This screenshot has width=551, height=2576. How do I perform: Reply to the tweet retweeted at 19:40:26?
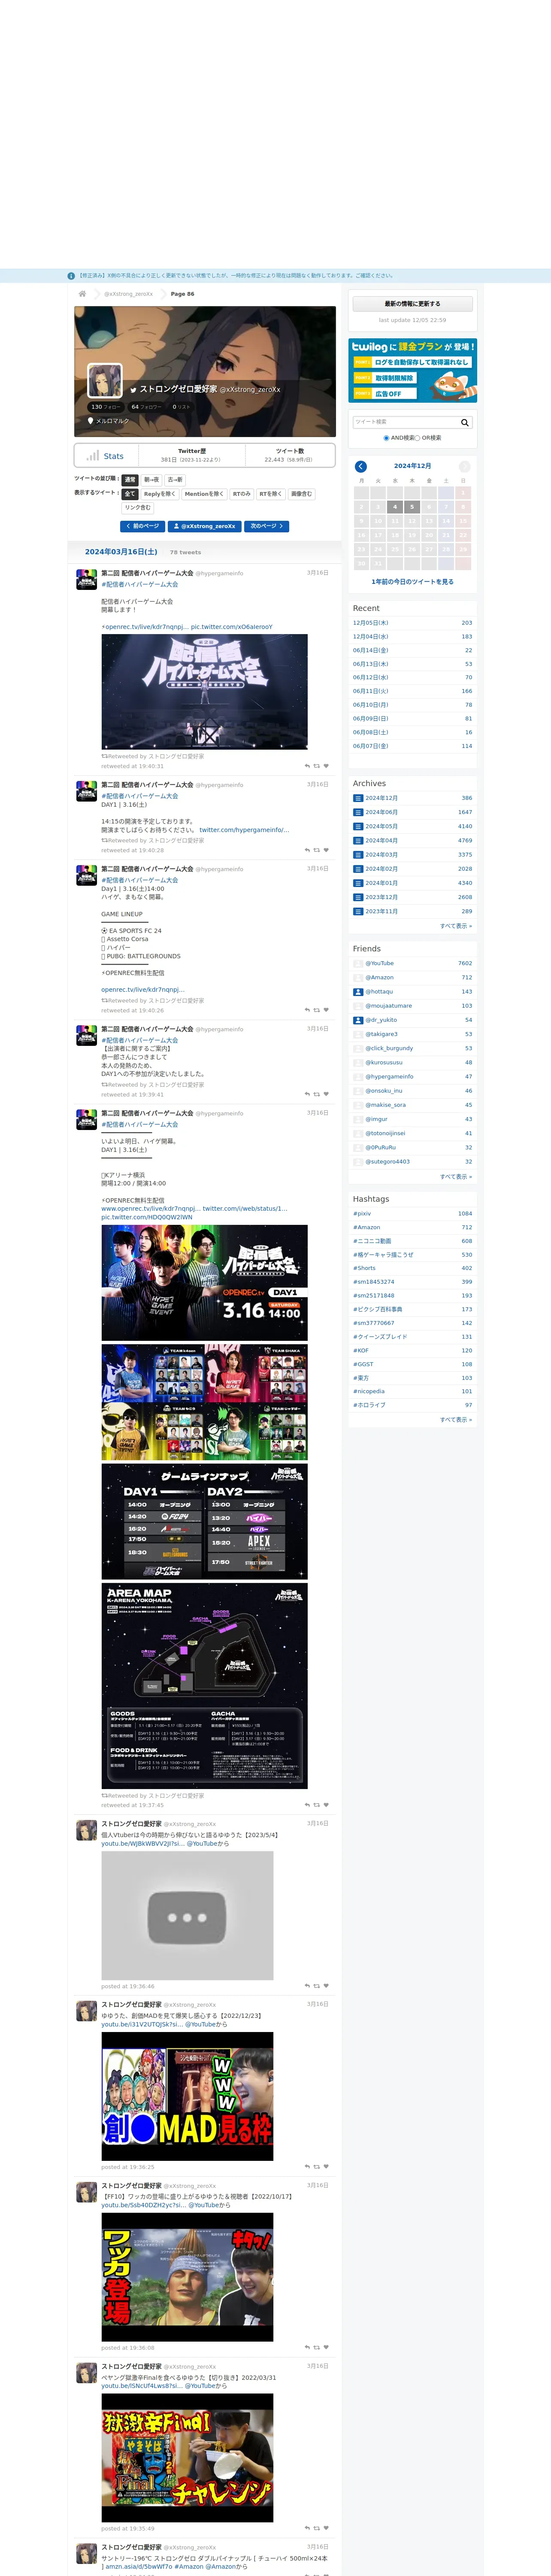pos(307,1010)
